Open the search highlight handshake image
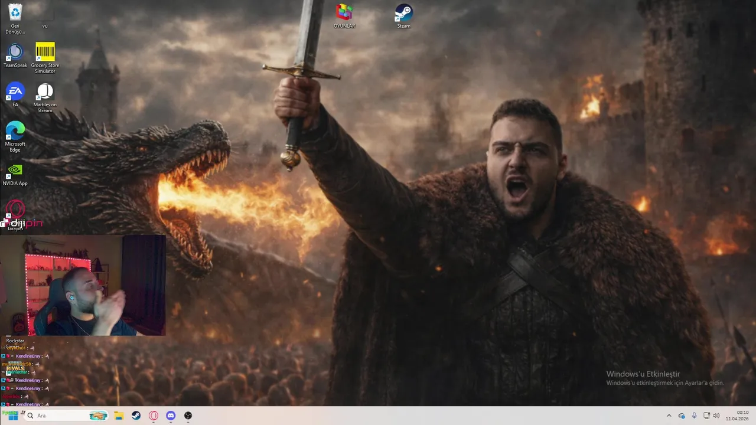This screenshot has width=756, height=425. 98,416
